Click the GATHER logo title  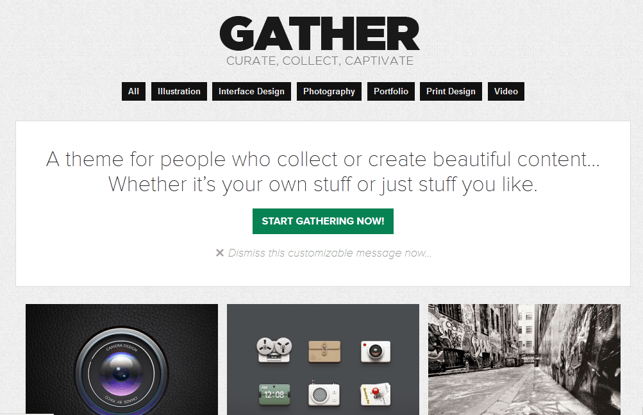[320, 34]
